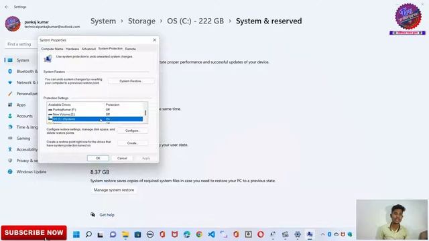Open the Chat taskbar icon
The height and width of the screenshot is (241, 429).
point(113,234)
